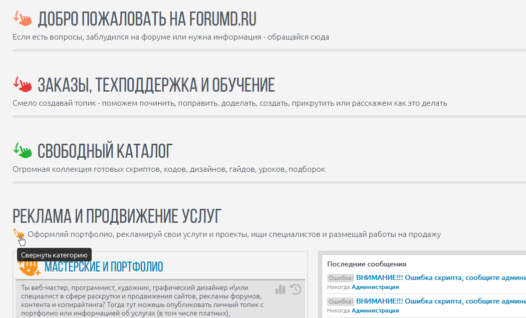526x318 pixels.
Task: Click the description starting Оформляй портфолио, рекламируй
Action: (x=234, y=234)
